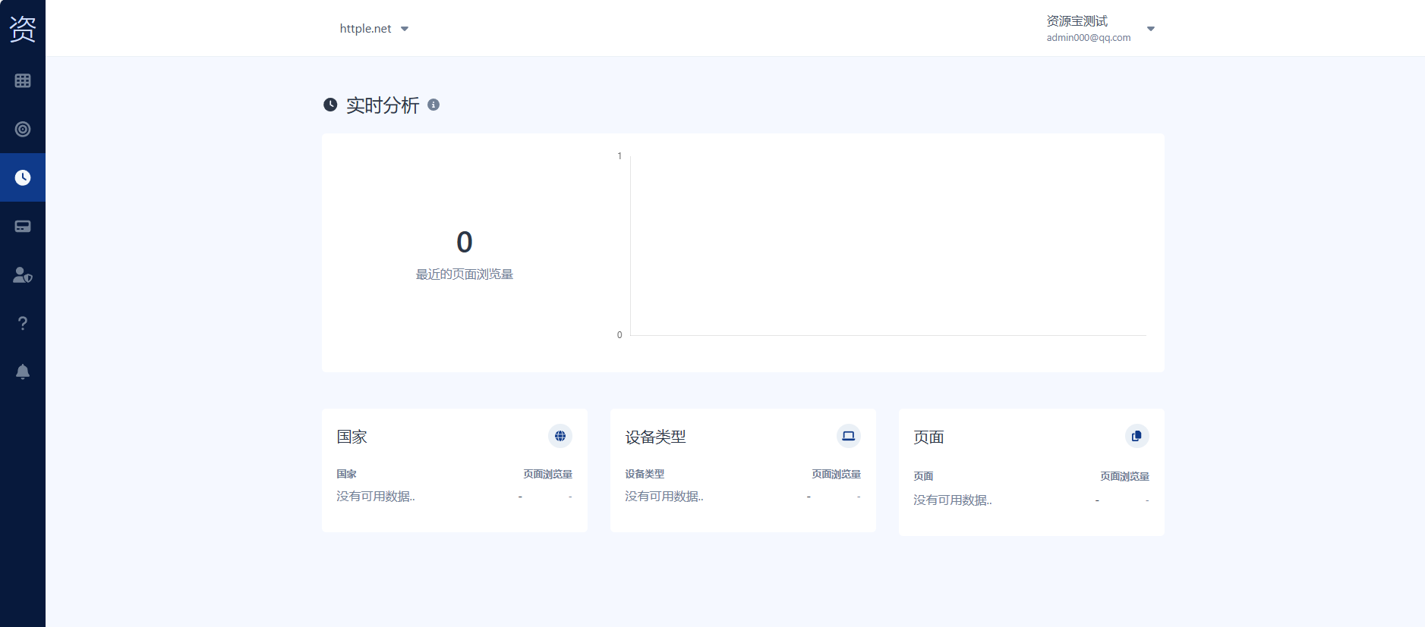Click the globe icon in 国家 card
The height and width of the screenshot is (627, 1425).
(560, 436)
